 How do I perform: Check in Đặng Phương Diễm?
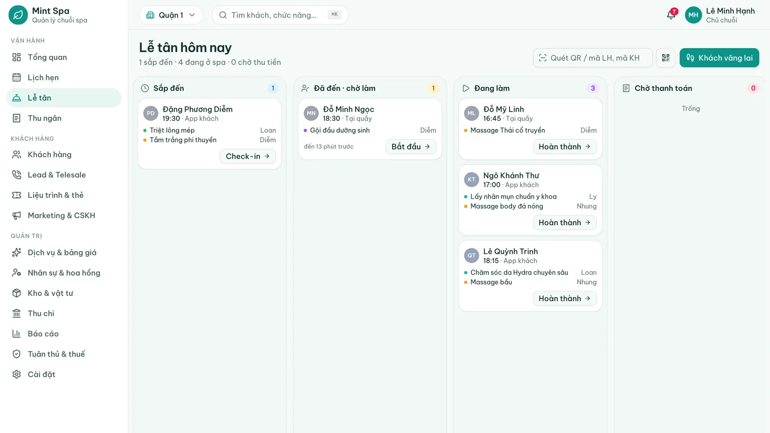248,156
